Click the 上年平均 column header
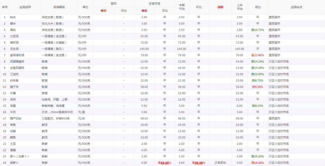325x166 pixels. tap(239, 7)
